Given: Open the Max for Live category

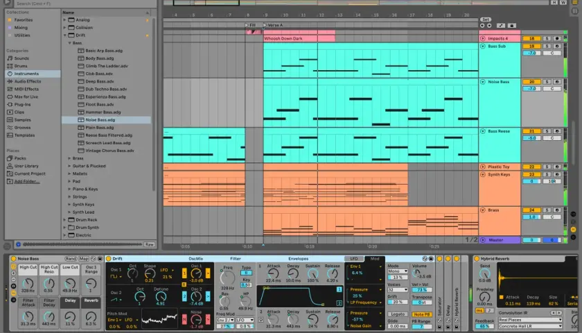Looking at the screenshot, I should [x=23, y=96].
